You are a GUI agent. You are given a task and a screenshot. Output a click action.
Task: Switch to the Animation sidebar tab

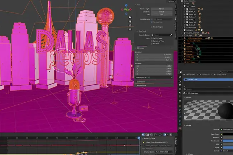[x=176, y=26]
